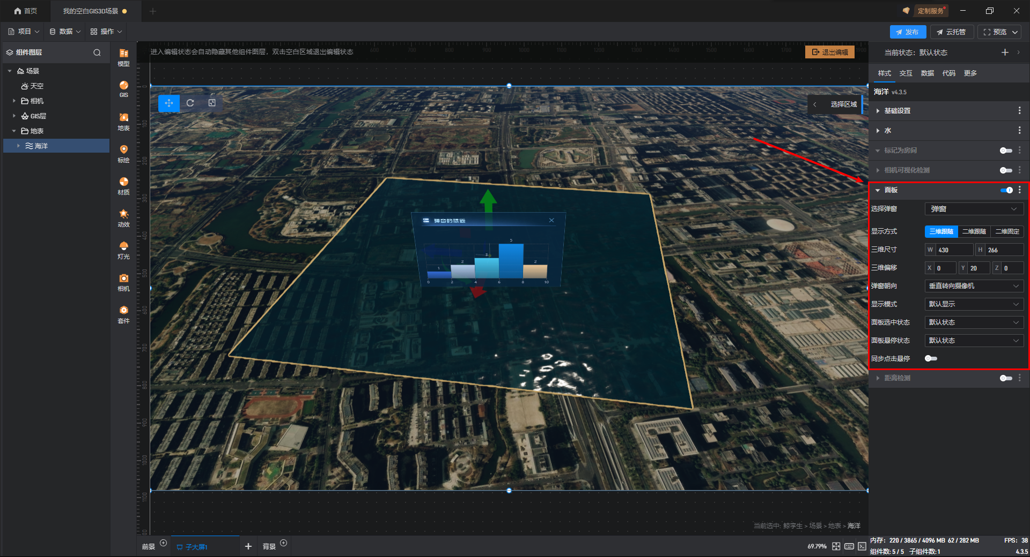The width and height of the screenshot is (1030, 557).
Task: Open the 模型 (Model) component icon
Action: (x=123, y=56)
